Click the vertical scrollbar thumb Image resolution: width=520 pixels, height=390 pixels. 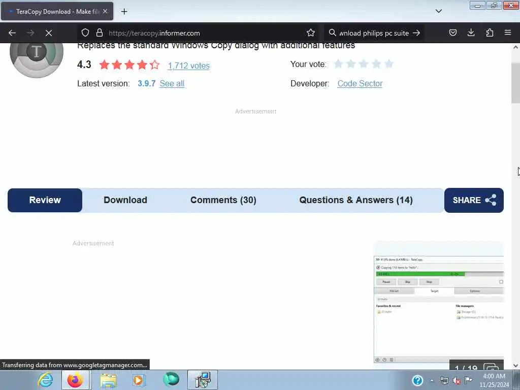tap(515, 83)
